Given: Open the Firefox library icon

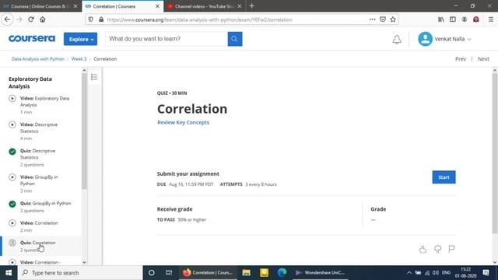Looking at the screenshot, I should pyautogui.click(x=441, y=19).
